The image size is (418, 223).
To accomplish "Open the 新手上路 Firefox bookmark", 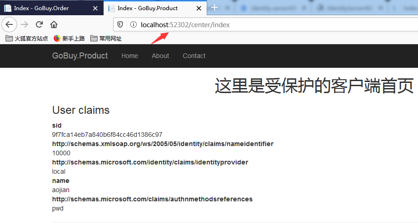I will tap(69, 38).
